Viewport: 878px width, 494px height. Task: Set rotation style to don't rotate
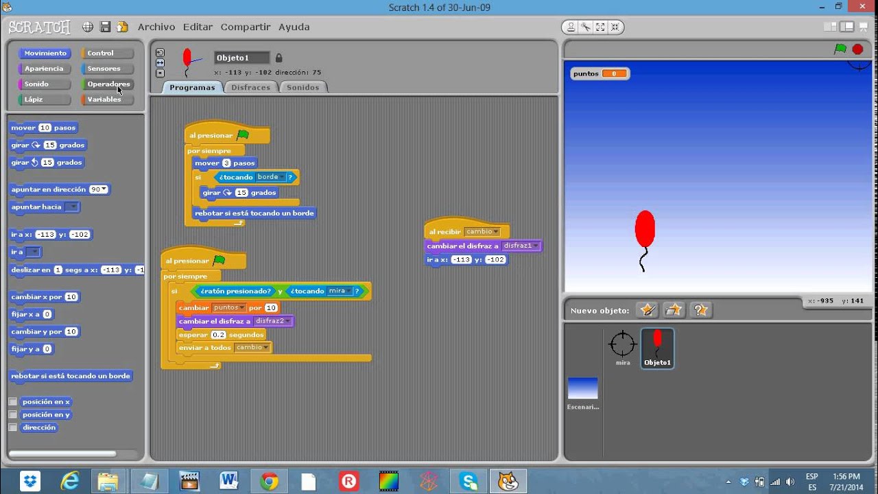160,73
